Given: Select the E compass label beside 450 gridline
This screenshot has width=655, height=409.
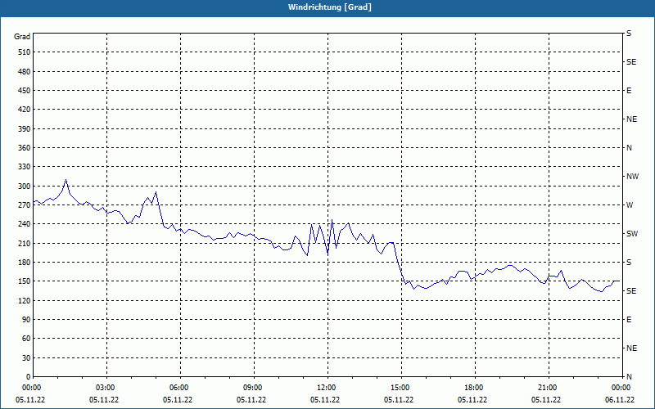Looking at the screenshot, I should click(629, 91).
